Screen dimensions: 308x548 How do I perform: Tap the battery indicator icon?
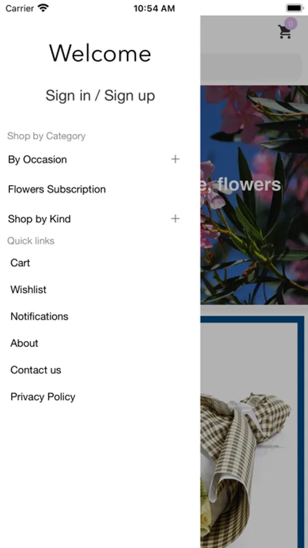pos(295,8)
